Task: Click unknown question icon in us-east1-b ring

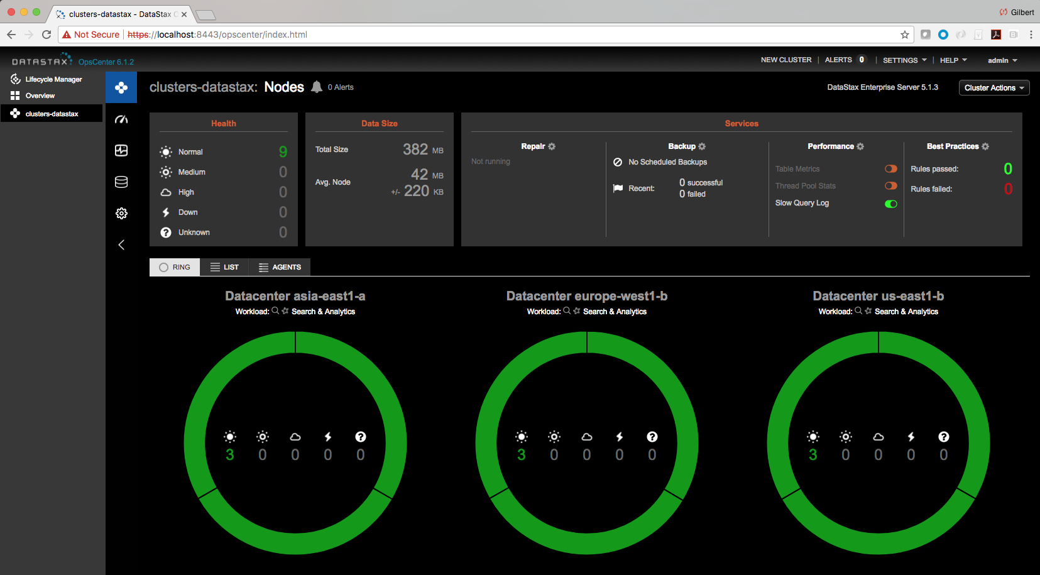Action: (x=944, y=437)
